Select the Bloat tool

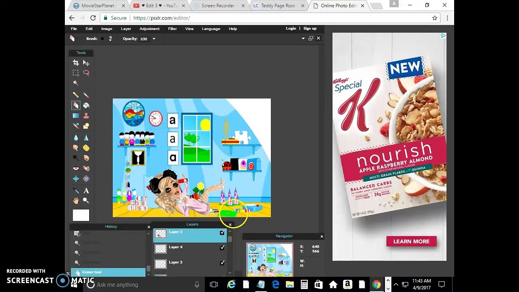tap(76, 178)
